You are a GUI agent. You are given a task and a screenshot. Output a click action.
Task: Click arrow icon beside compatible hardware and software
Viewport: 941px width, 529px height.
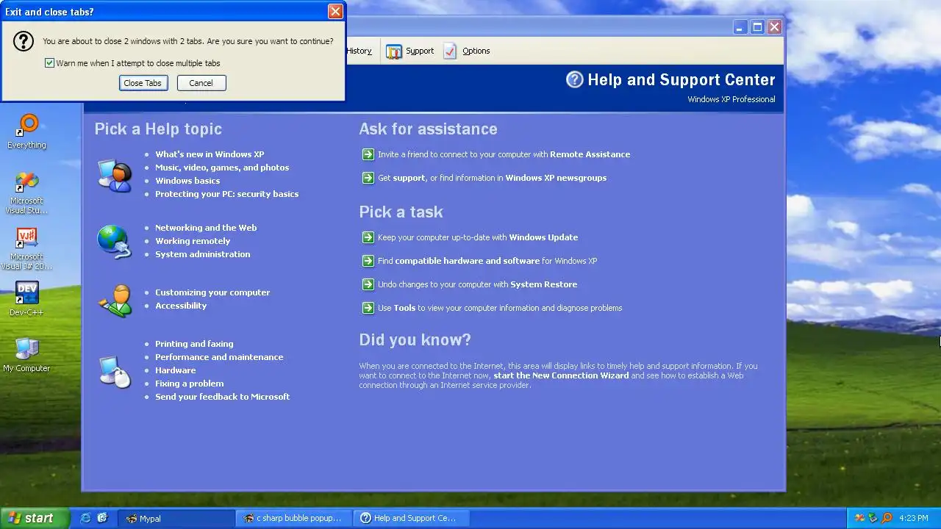coord(368,261)
